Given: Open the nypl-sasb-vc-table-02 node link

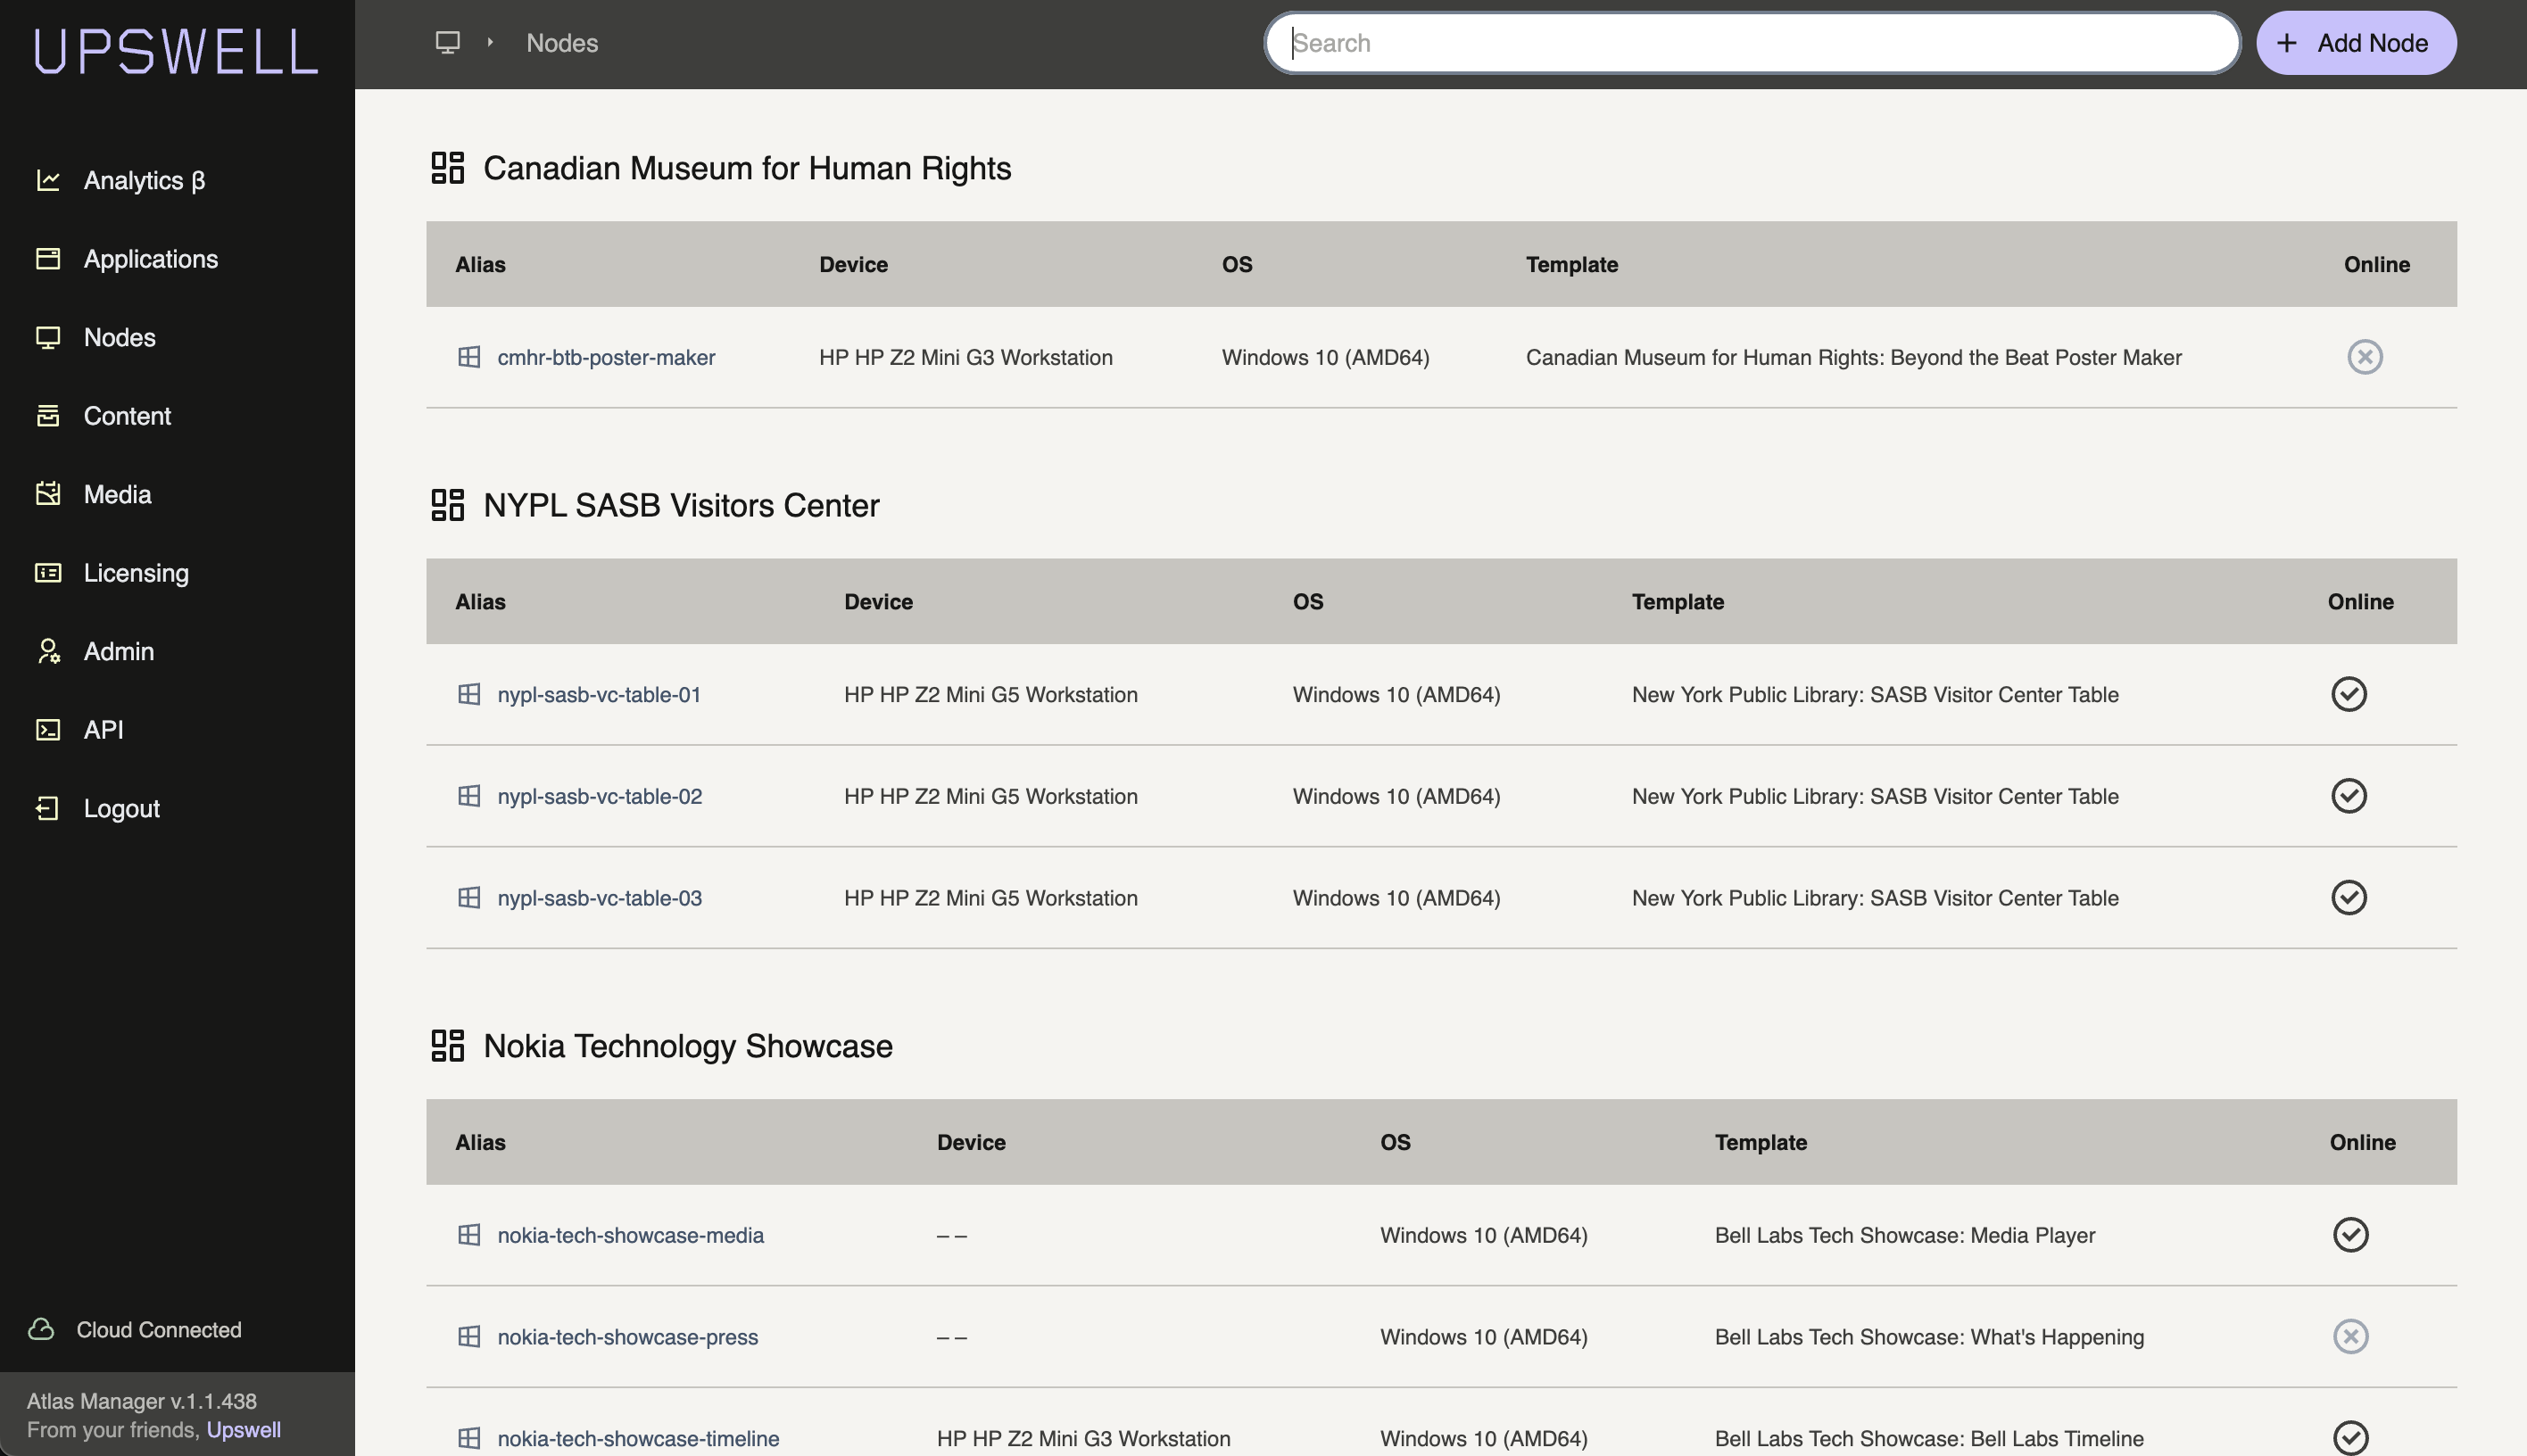Looking at the screenshot, I should (599, 796).
